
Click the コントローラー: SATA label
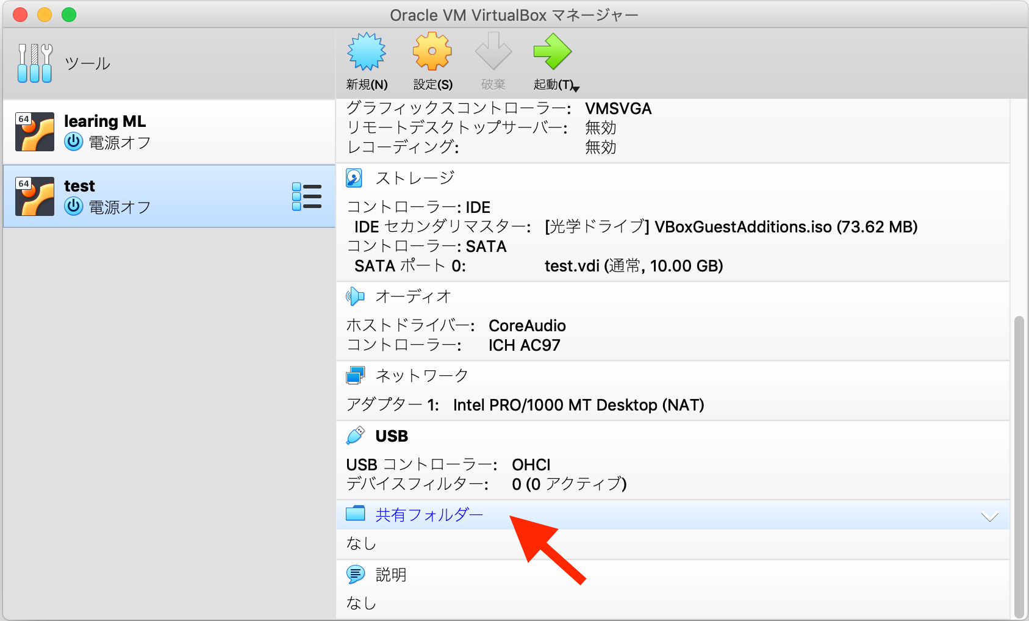tap(426, 246)
